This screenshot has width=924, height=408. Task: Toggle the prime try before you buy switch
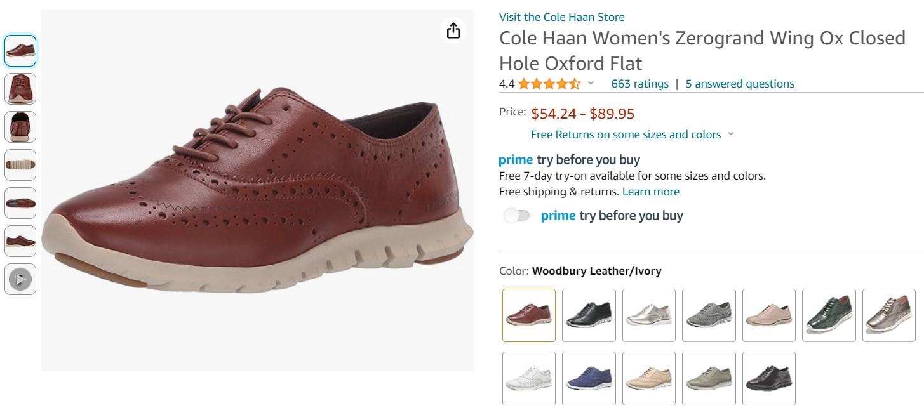point(516,216)
